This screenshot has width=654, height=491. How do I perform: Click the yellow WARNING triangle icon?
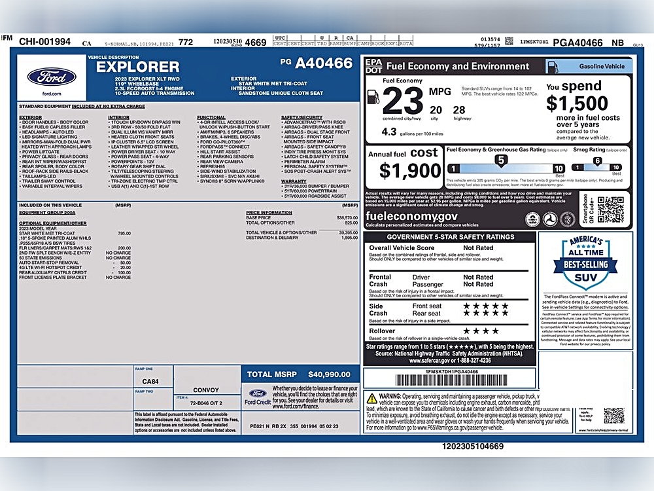click(372, 398)
